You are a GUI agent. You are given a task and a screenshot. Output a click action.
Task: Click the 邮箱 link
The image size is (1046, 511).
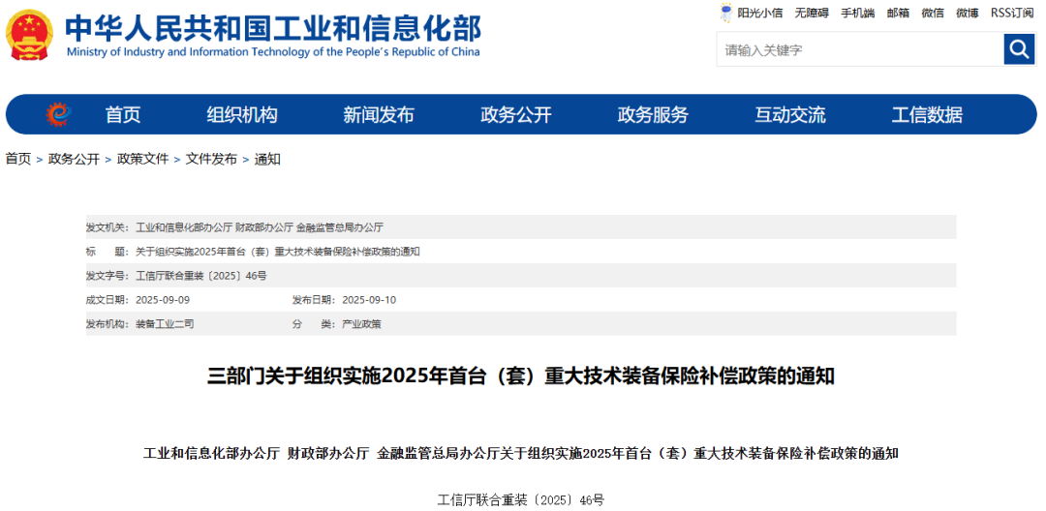[x=898, y=13]
